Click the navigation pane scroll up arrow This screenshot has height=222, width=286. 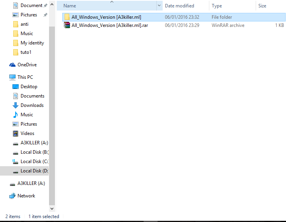tap(52, 4)
